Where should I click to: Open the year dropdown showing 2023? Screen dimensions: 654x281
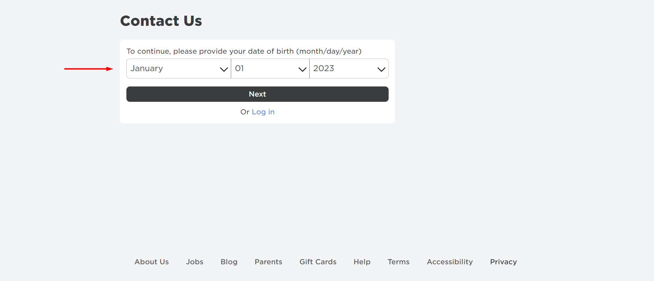[x=349, y=69]
